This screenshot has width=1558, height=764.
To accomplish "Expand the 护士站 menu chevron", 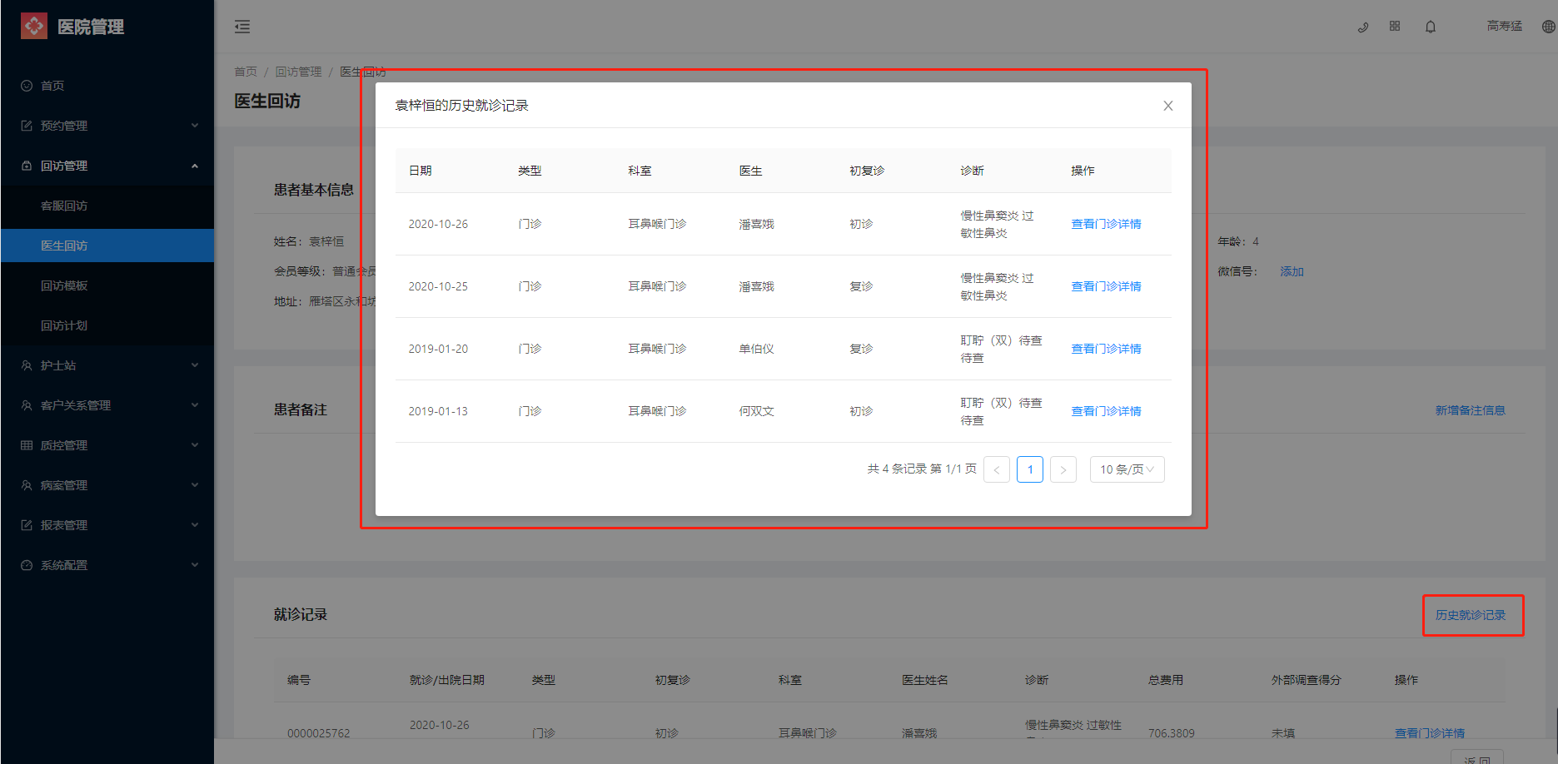I will pyautogui.click(x=195, y=365).
